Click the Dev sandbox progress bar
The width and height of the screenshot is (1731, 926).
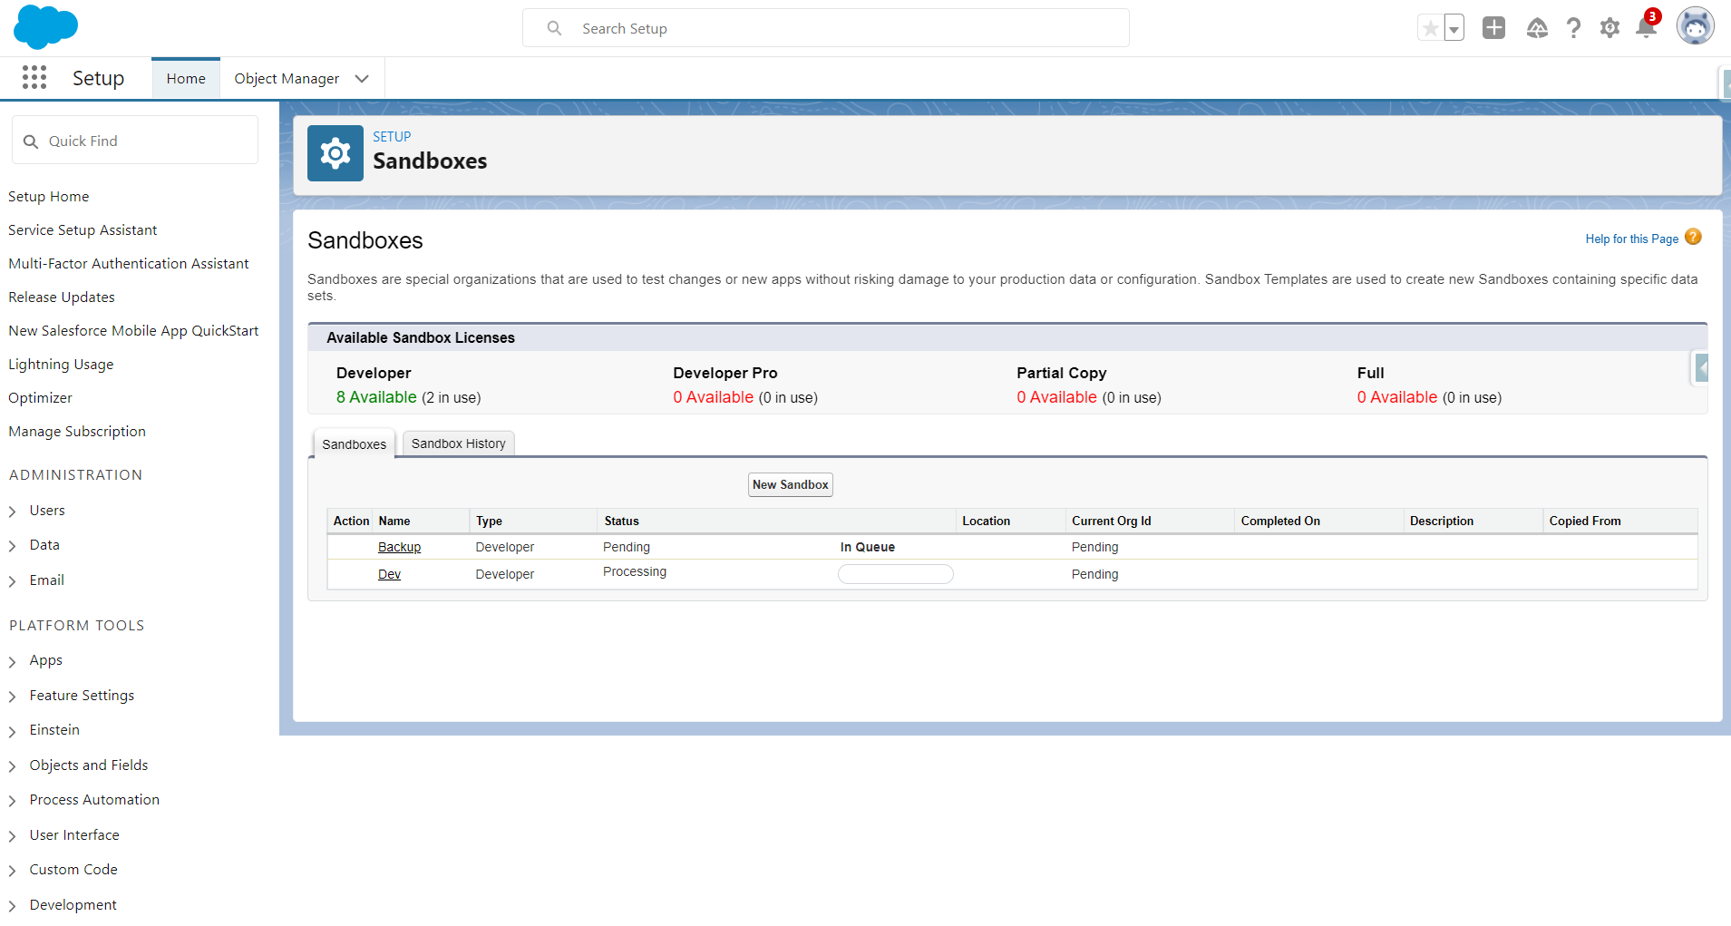pos(896,574)
